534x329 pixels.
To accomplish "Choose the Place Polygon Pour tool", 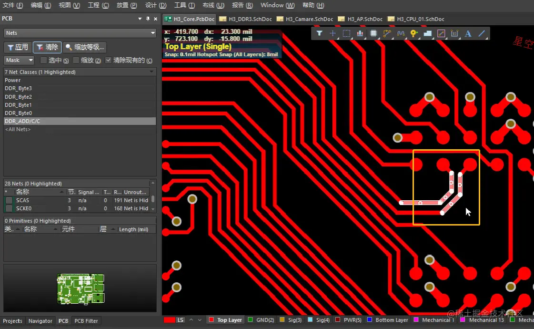I will (427, 33).
